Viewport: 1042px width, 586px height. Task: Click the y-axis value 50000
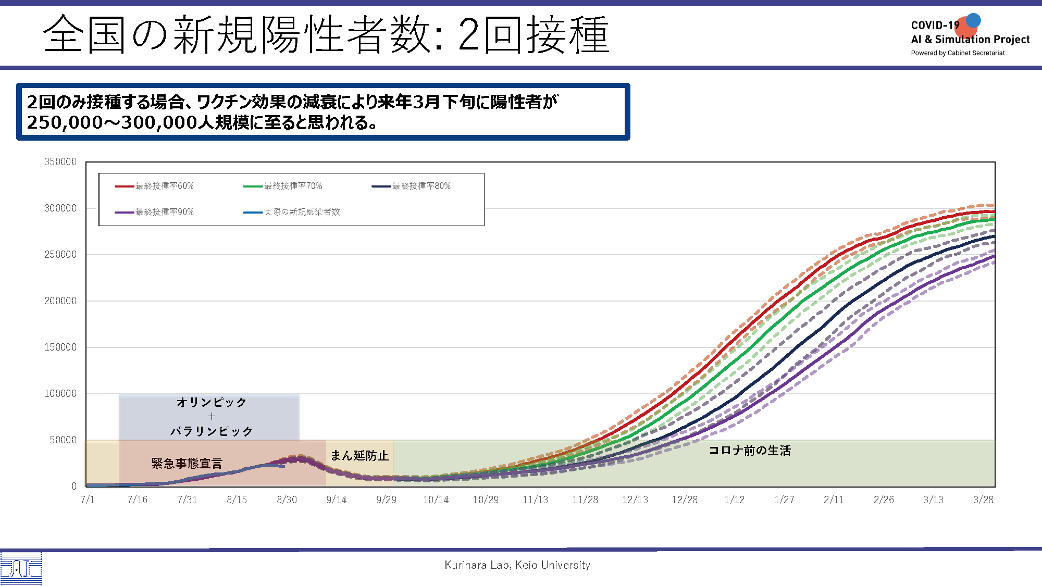tap(63, 440)
